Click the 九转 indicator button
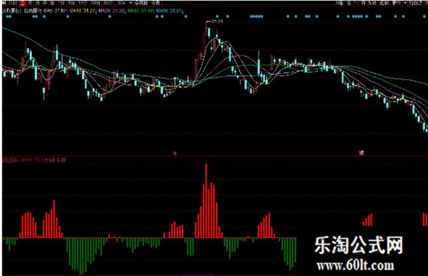 [372, 3]
